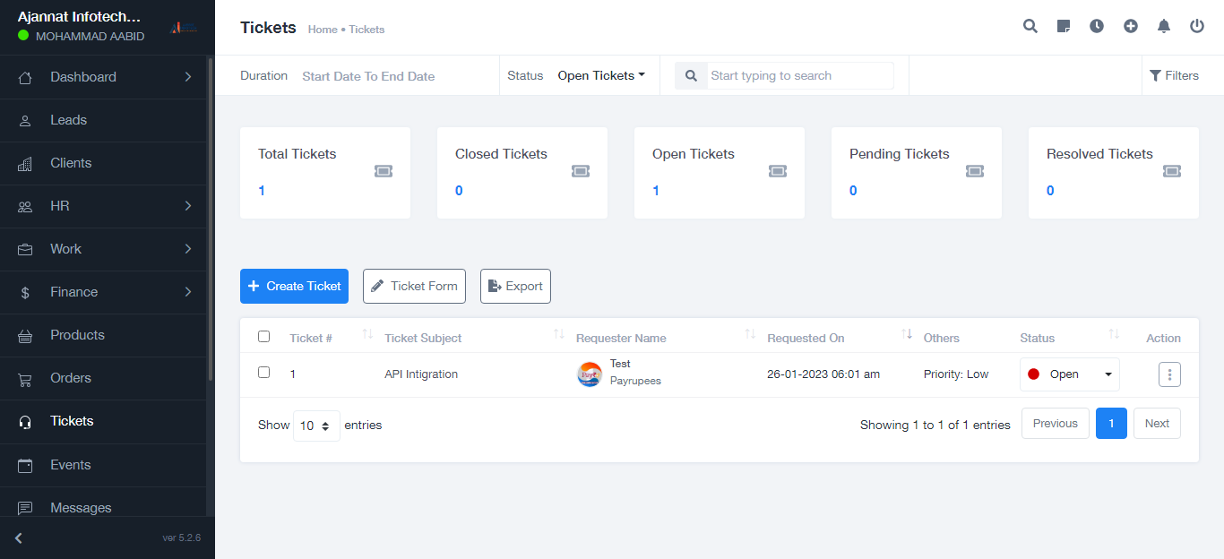Open the Status filter dropdown showing Open Tickets
This screenshot has height=559, width=1224.
pyautogui.click(x=601, y=76)
